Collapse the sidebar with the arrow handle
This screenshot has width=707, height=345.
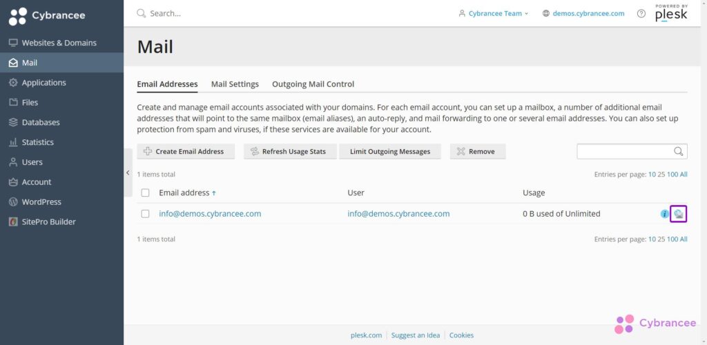coord(128,172)
